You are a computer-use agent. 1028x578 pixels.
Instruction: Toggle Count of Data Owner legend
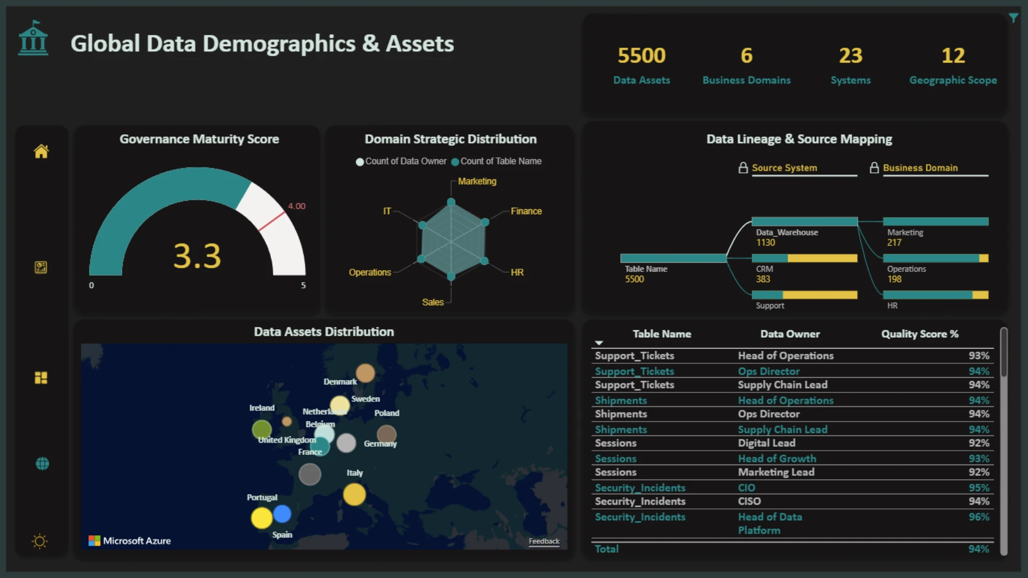point(401,161)
